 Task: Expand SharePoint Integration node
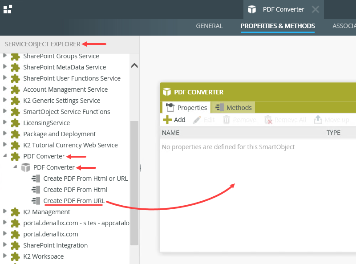tap(5, 244)
